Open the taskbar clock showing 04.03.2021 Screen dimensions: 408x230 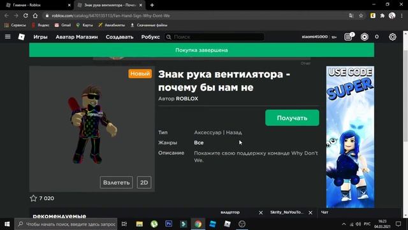(x=382, y=224)
